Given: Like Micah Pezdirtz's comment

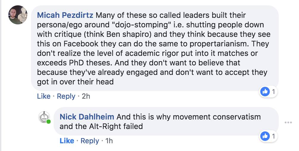Looking at the screenshot, I should [x=43, y=96].
